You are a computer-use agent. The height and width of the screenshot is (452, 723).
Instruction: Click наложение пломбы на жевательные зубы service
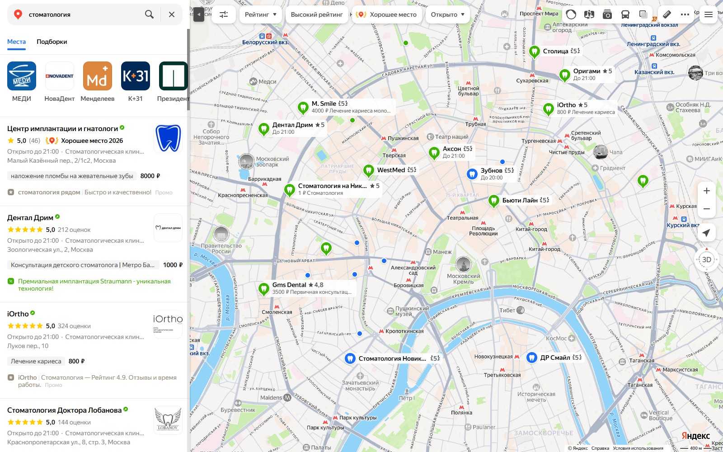point(72,176)
